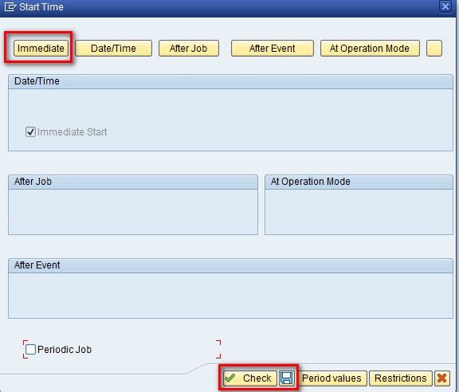
Task: Click the blank unlabeled yellow button
Action: [433, 49]
